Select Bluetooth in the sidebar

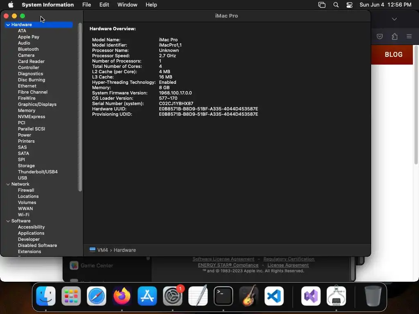tap(28, 49)
